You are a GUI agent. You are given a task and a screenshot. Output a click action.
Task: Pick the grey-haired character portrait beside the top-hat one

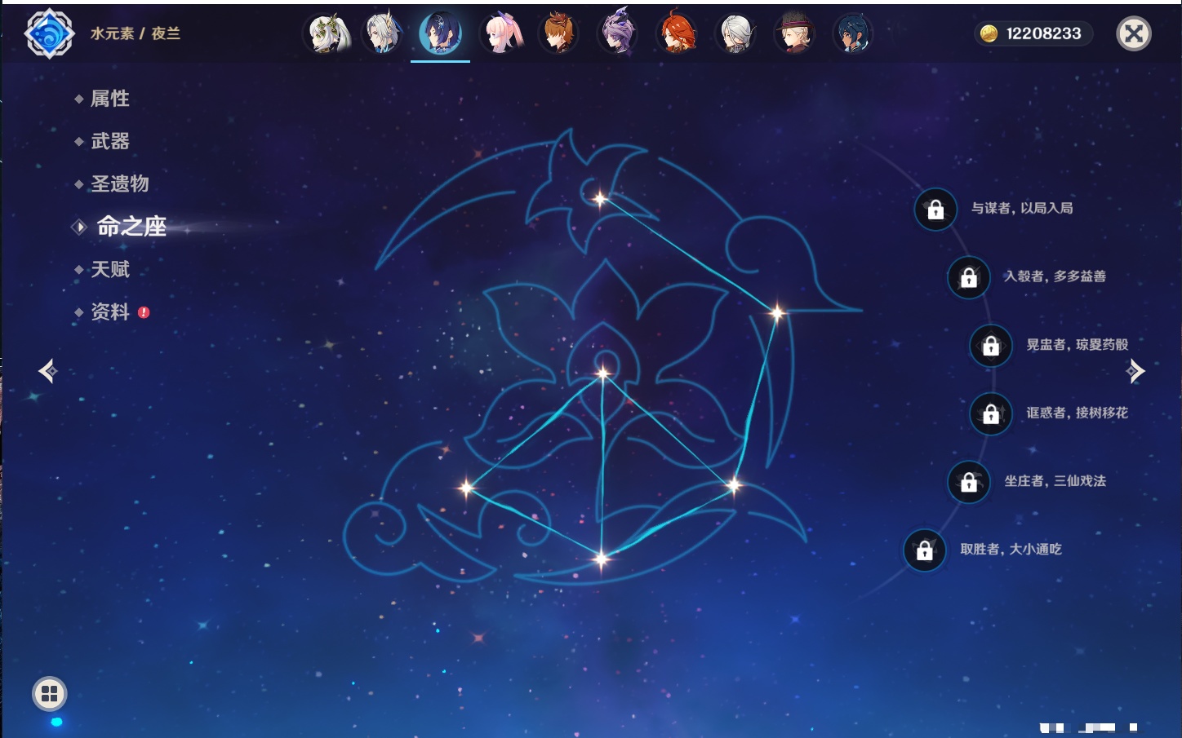point(735,33)
